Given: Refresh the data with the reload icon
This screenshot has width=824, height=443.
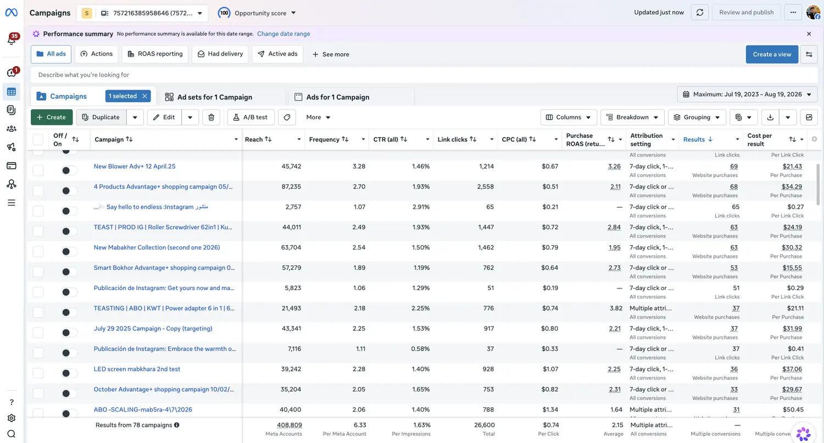Looking at the screenshot, I should tap(699, 13).
